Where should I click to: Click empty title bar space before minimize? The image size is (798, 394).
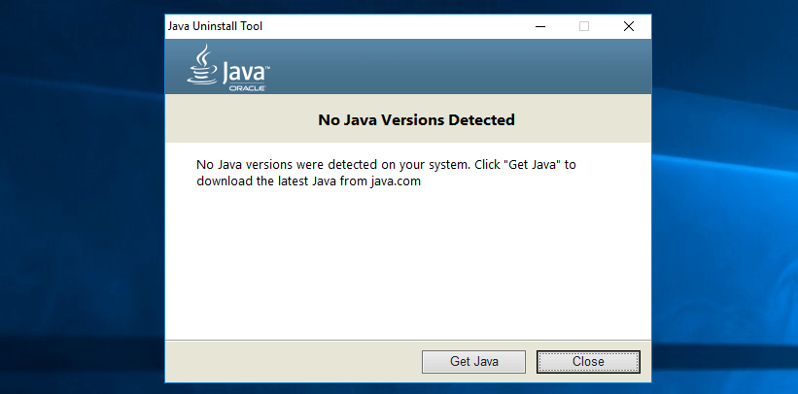point(389,26)
